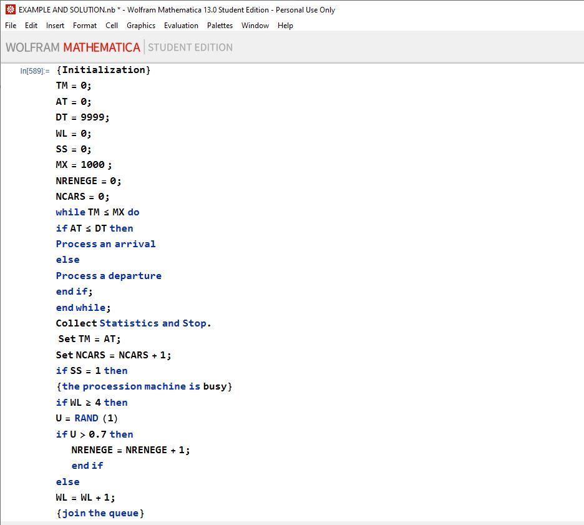Open the Edit menu
Screen dimensions: 584x525
pyautogui.click(x=31, y=26)
